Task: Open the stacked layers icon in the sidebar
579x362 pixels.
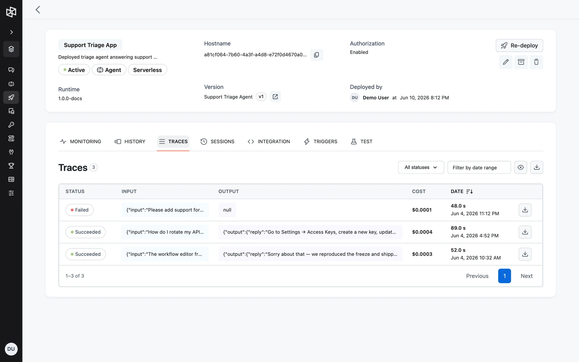Action: coord(11,49)
